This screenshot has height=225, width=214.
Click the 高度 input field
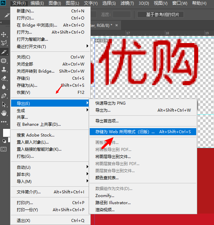[x=122, y=14]
